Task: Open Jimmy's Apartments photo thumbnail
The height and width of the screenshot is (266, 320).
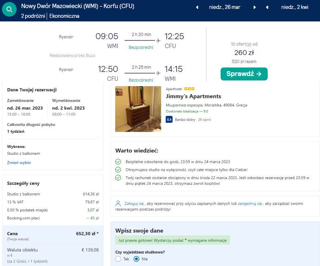Action: 138,109
